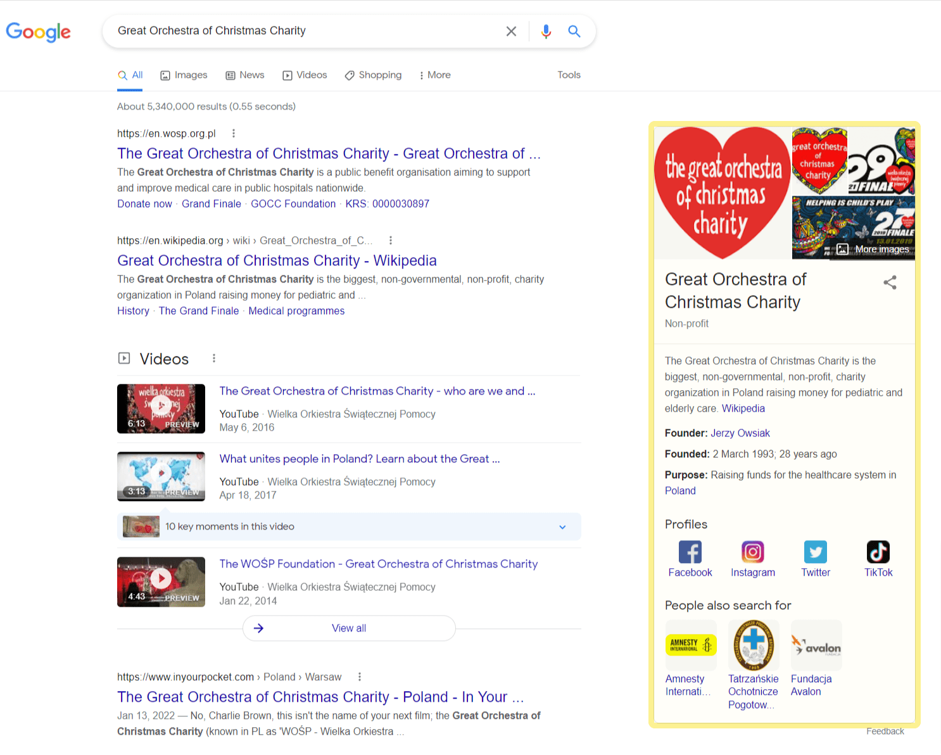Image resolution: width=941 pixels, height=755 pixels.
Task: Open Amnesty International related search
Action: [x=690, y=659]
